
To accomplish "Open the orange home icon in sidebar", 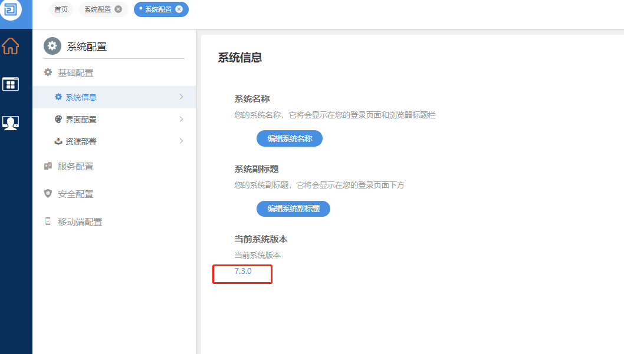I will point(11,46).
